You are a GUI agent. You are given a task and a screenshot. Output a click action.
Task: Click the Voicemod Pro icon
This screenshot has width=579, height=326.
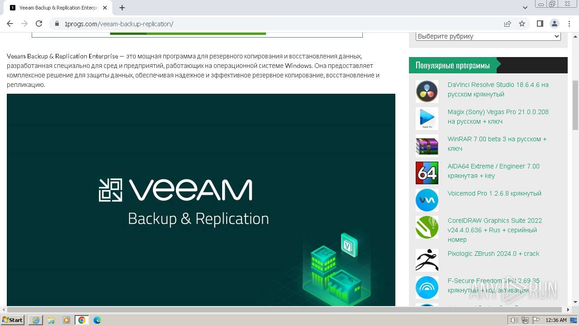427,200
